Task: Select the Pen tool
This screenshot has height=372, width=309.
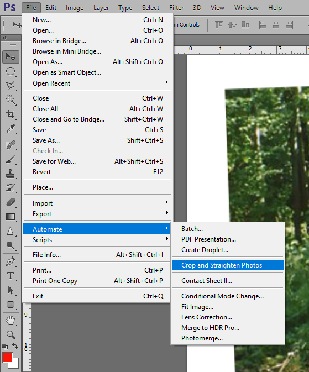Action: (11, 261)
